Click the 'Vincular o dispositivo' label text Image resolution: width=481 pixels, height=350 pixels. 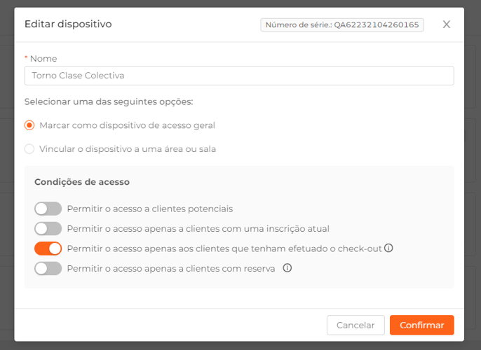coord(128,149)
